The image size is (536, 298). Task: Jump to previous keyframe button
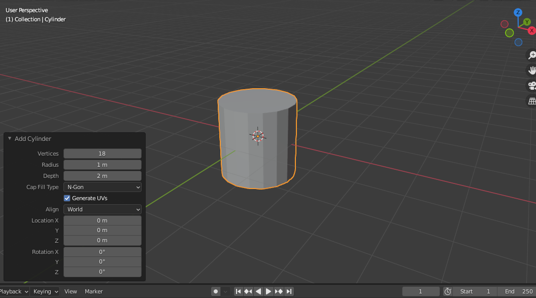[248, 291]
